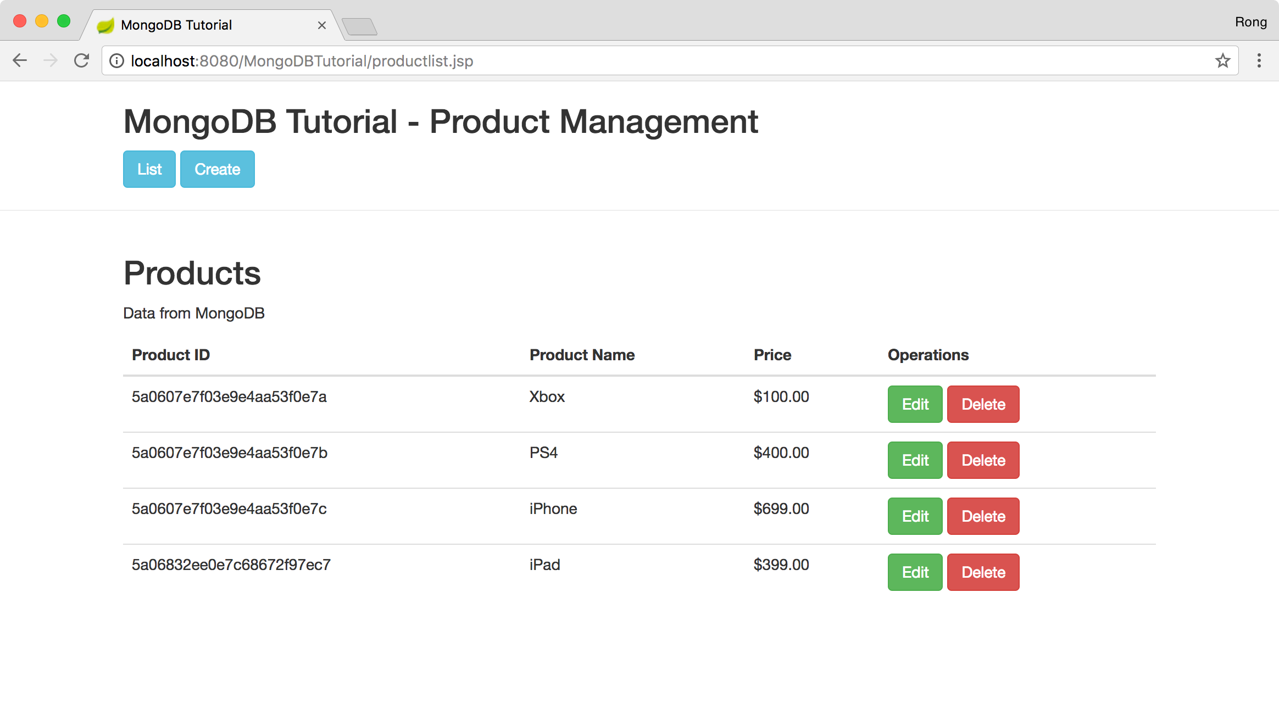Viewport: 1279px width, 715px height.
Task: Click the PS4 product name
Action: coord(543,453)
